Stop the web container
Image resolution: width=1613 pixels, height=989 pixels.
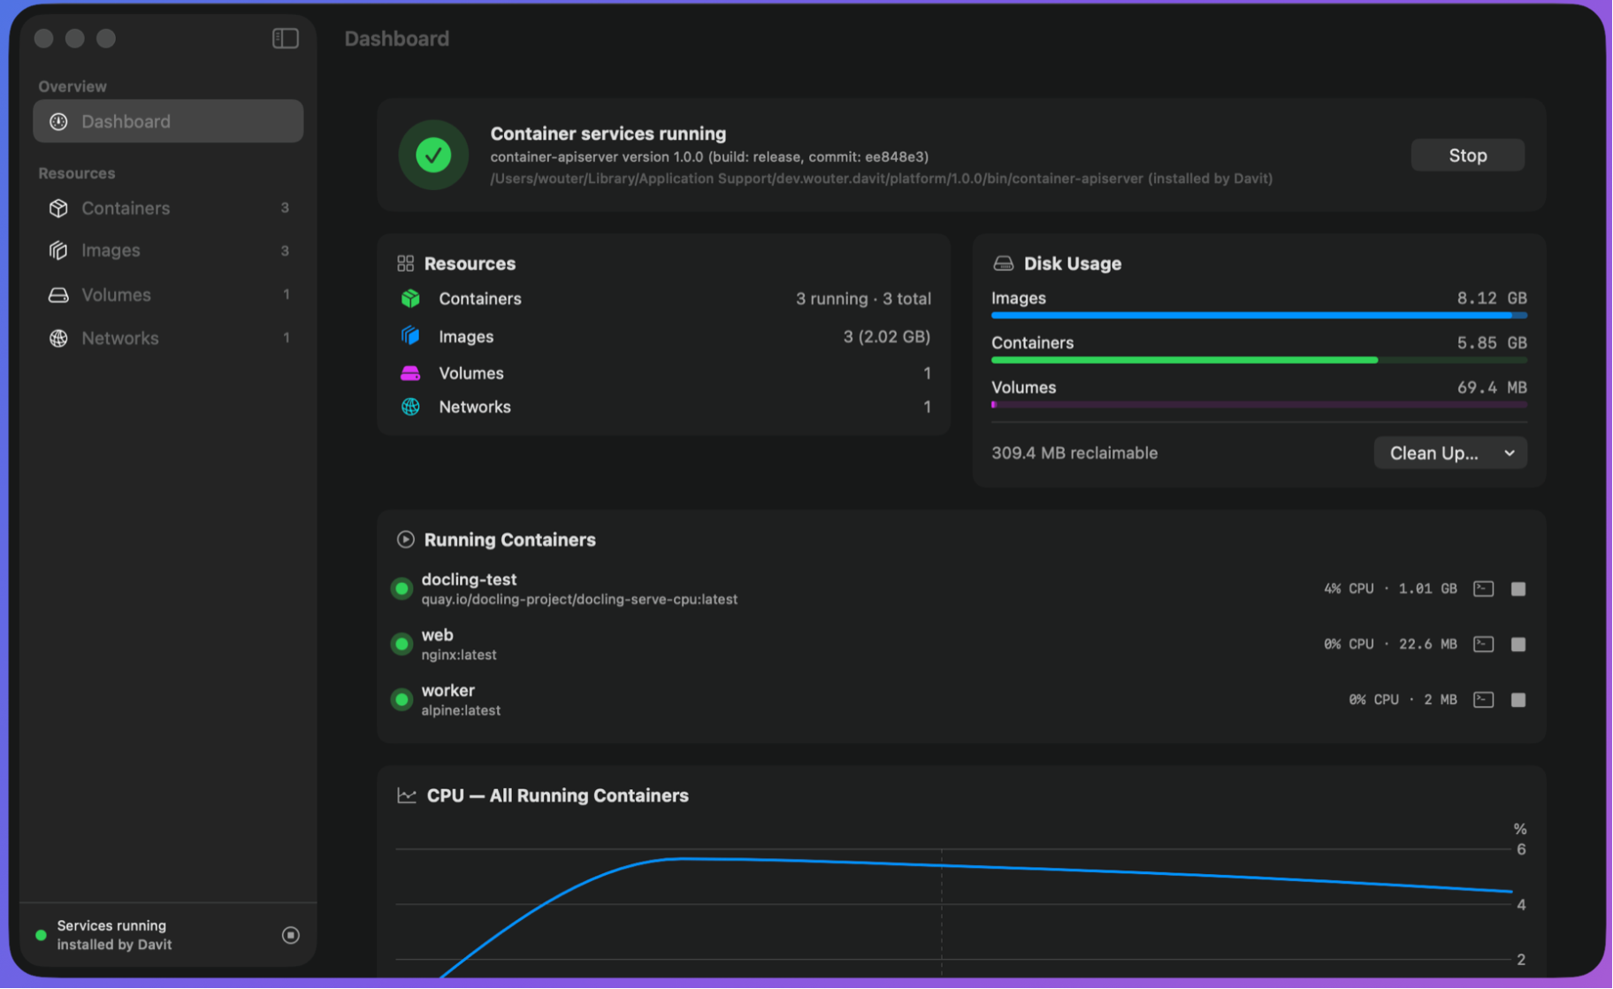point(1517,644)
